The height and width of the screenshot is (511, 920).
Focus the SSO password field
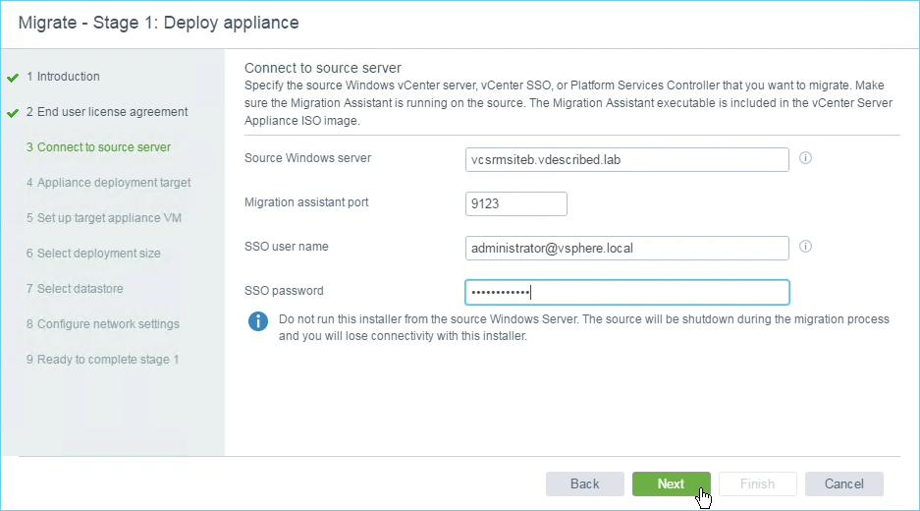pyautogui.click(x=627, y=292)
